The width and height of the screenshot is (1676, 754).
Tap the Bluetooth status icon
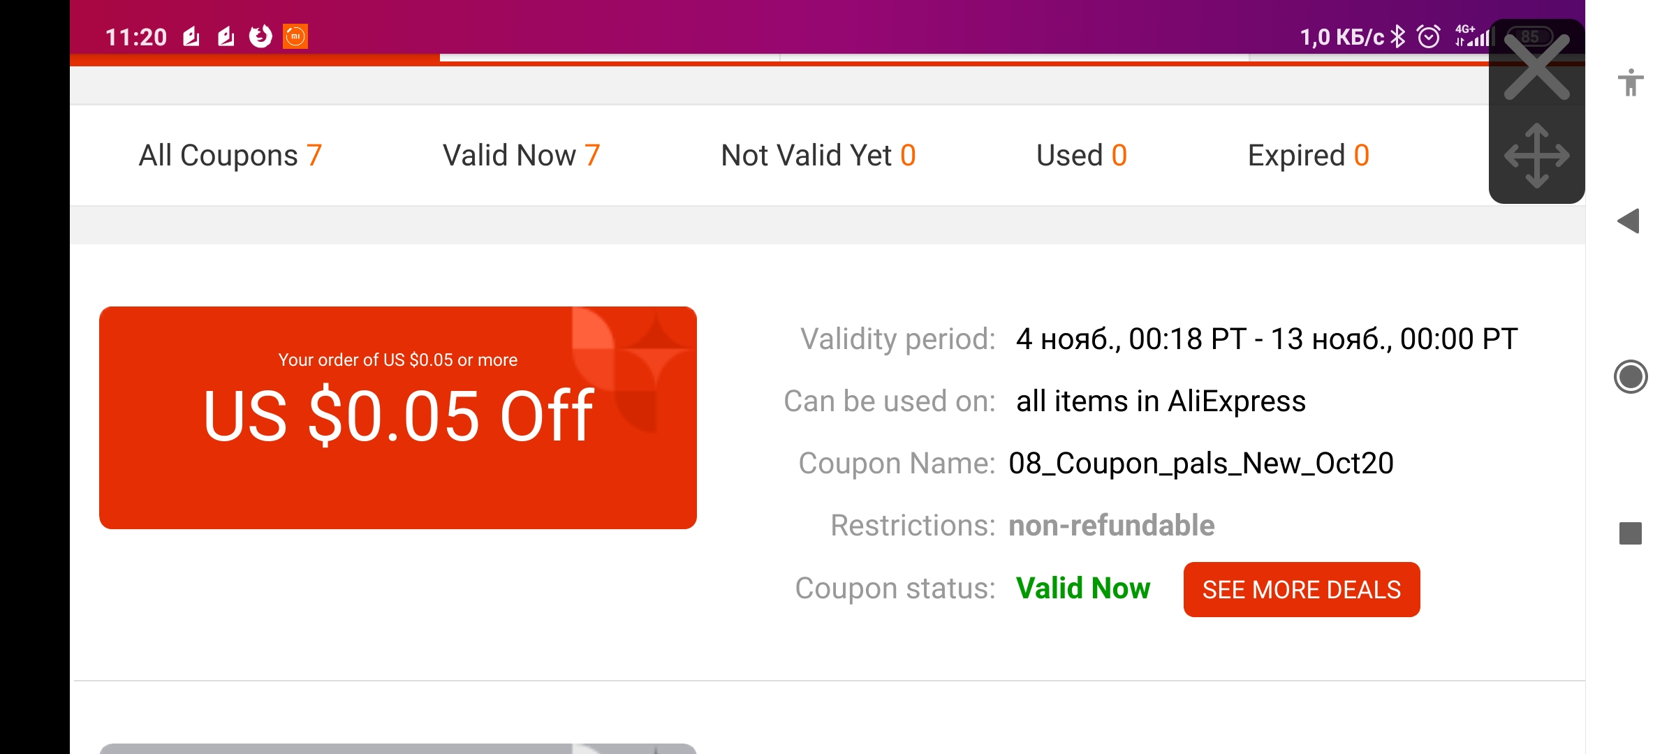click(x=1397, y=36)
